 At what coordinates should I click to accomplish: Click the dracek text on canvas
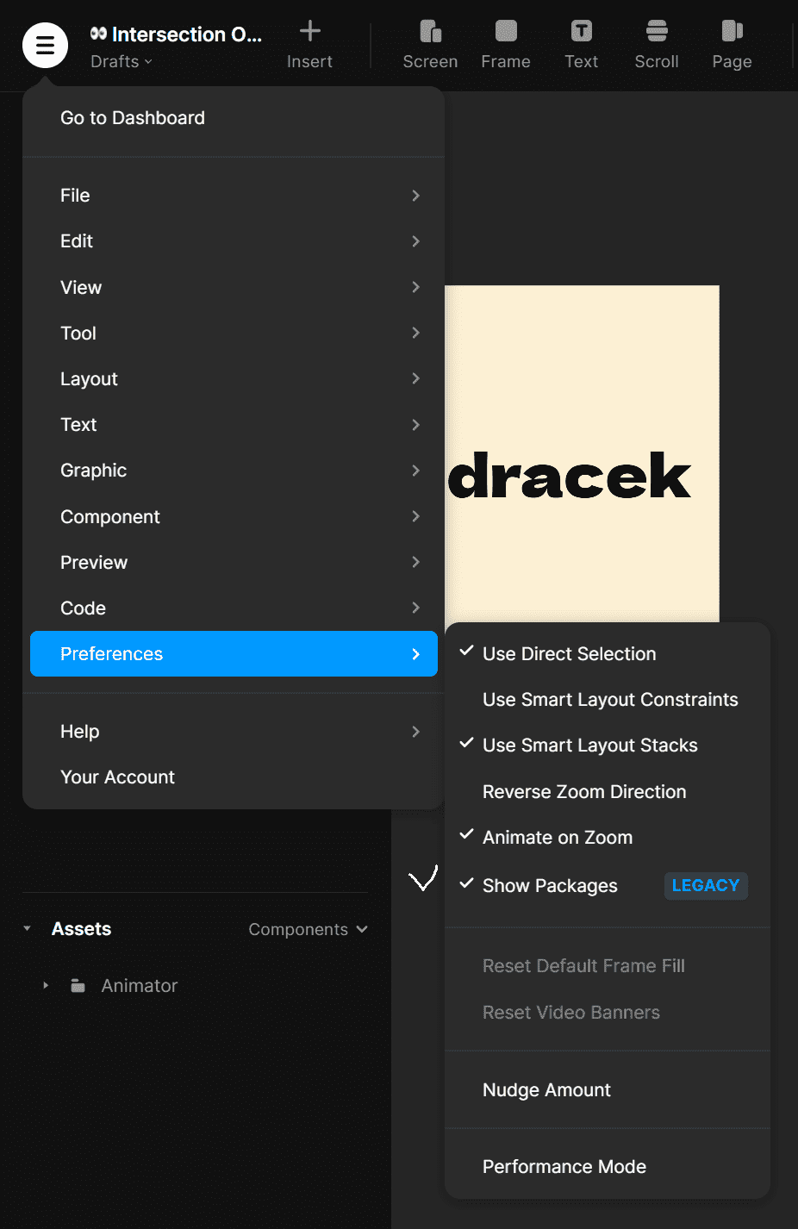click(570, 475)
